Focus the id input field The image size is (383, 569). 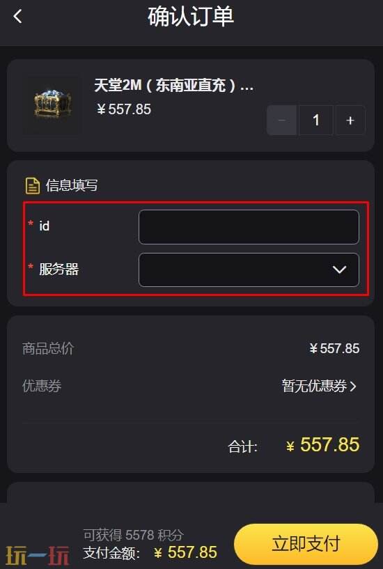coord(249,227)
